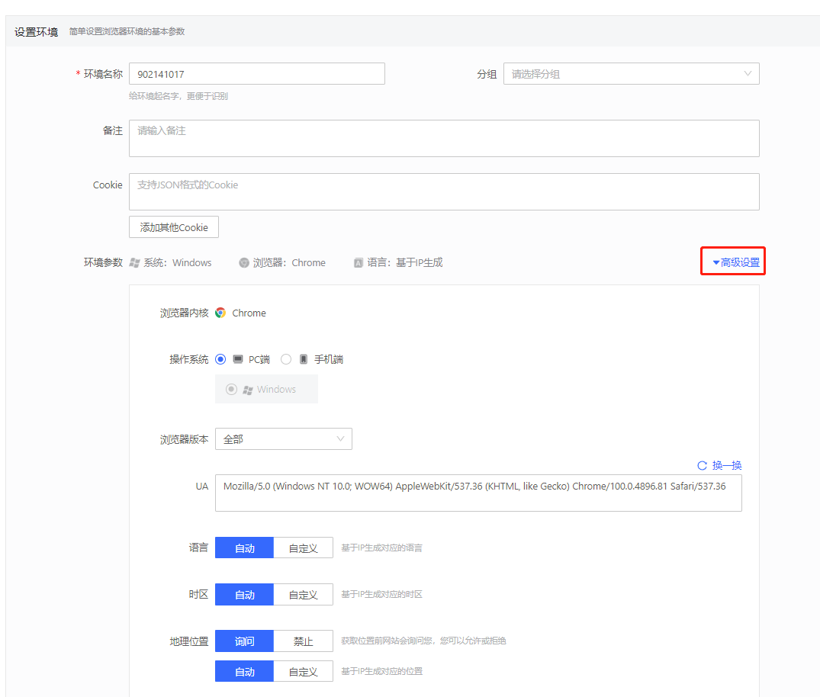The width and height of the screenshot is (820, 697).
Task: Click the Chrome kernel icon beside 浏览器内核
Action: click(220, 313)
